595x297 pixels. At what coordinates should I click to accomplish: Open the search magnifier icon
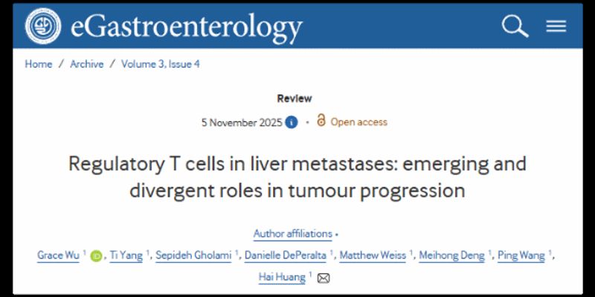click(x=514, y=26)
